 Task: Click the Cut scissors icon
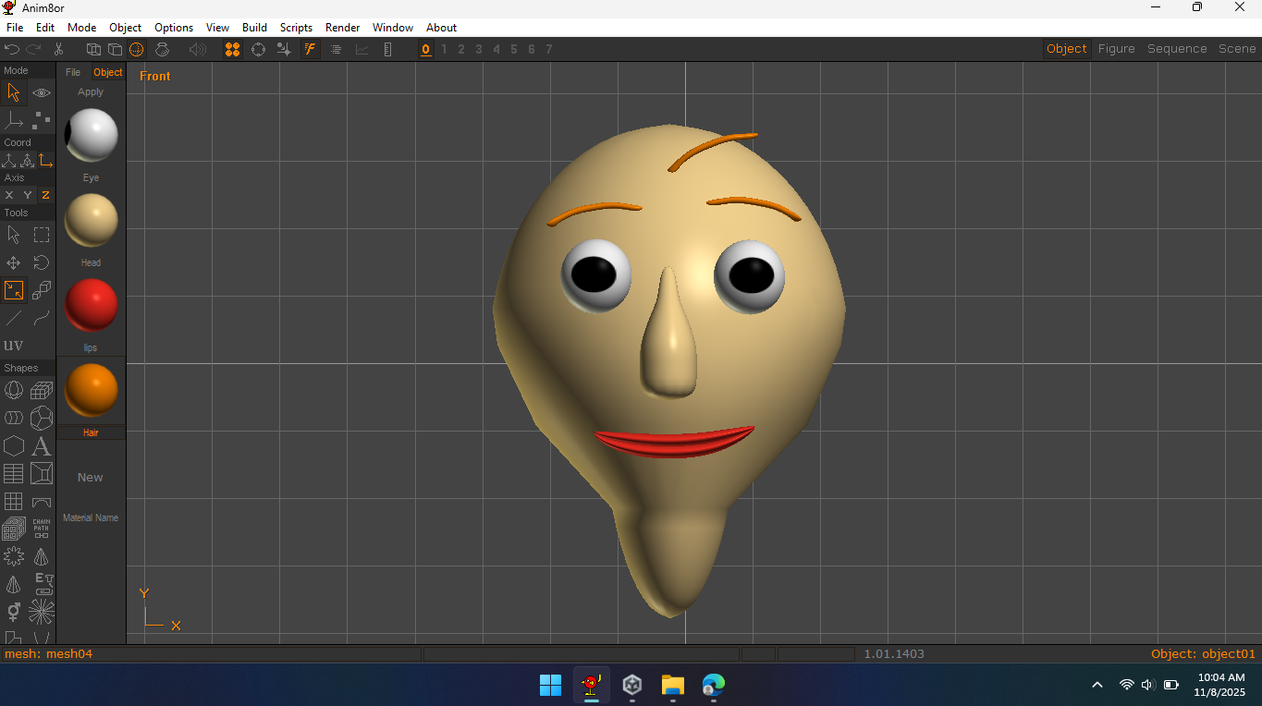point(58,49)
